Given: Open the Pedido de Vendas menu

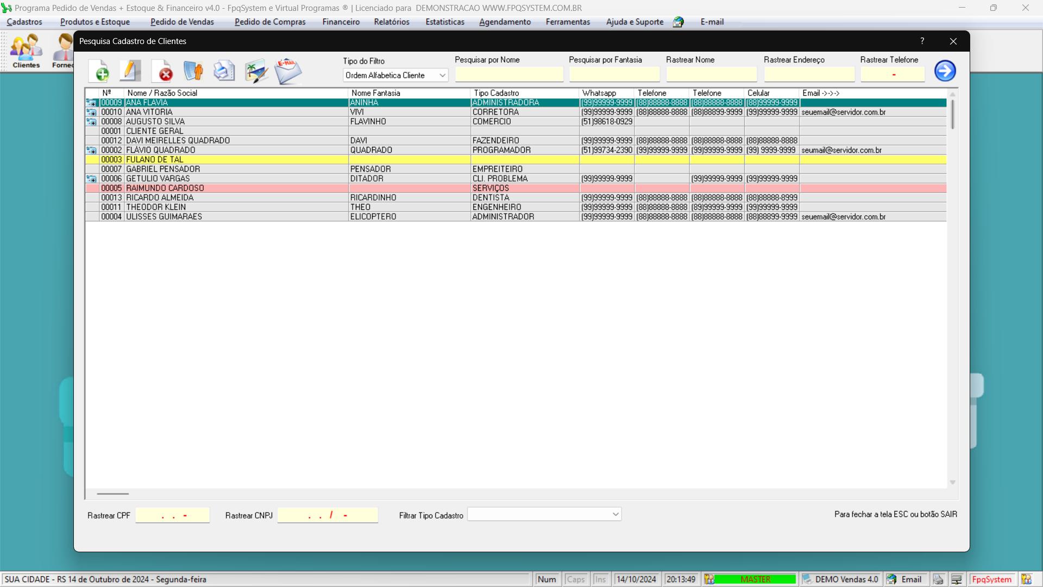Looking at the screenshot, I should click(x=182, y=22).
